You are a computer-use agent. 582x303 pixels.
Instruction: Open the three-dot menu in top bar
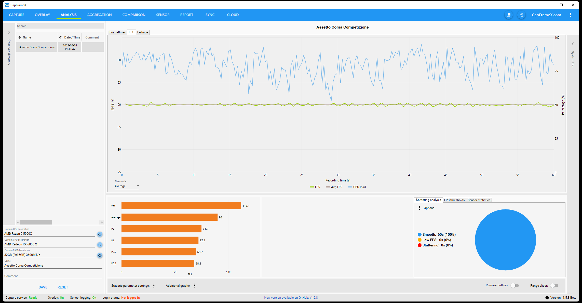click(571, 15)
